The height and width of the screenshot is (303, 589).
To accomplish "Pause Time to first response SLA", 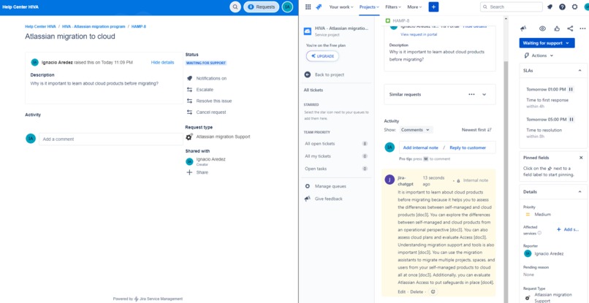I will coord(571,89).
